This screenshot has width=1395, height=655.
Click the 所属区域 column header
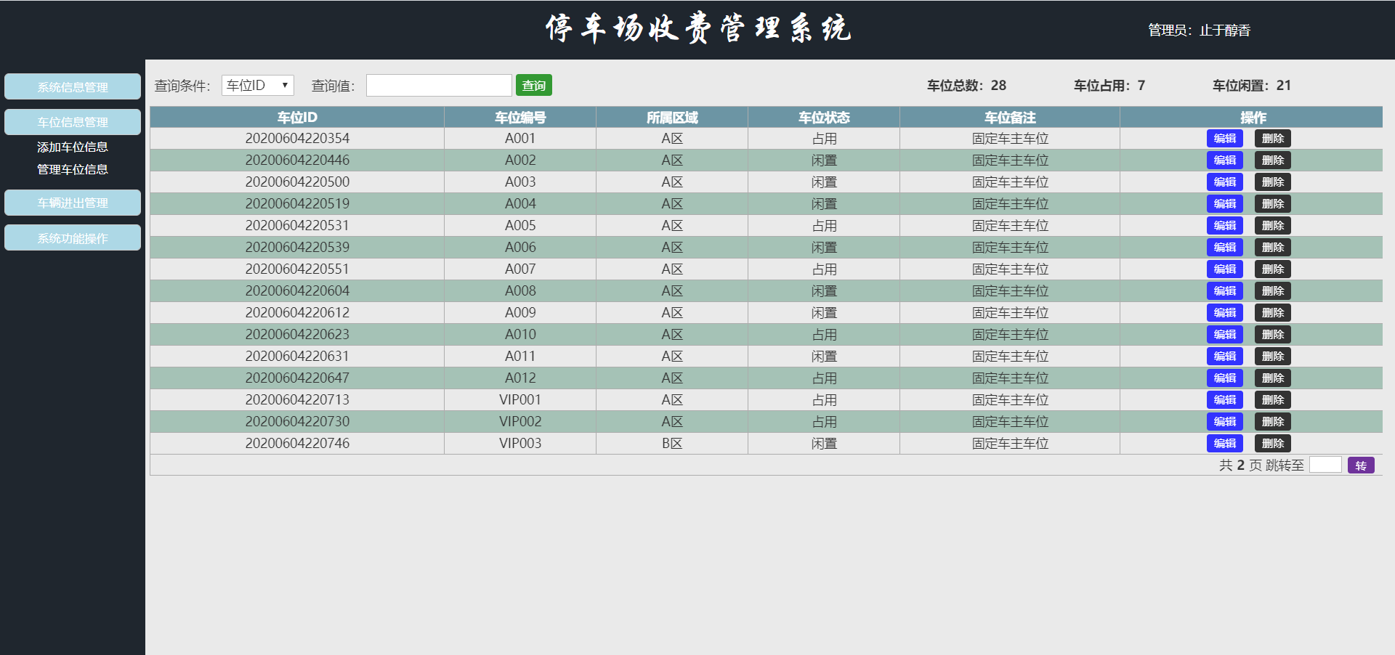pyautogui.click(x=672, y=117)
